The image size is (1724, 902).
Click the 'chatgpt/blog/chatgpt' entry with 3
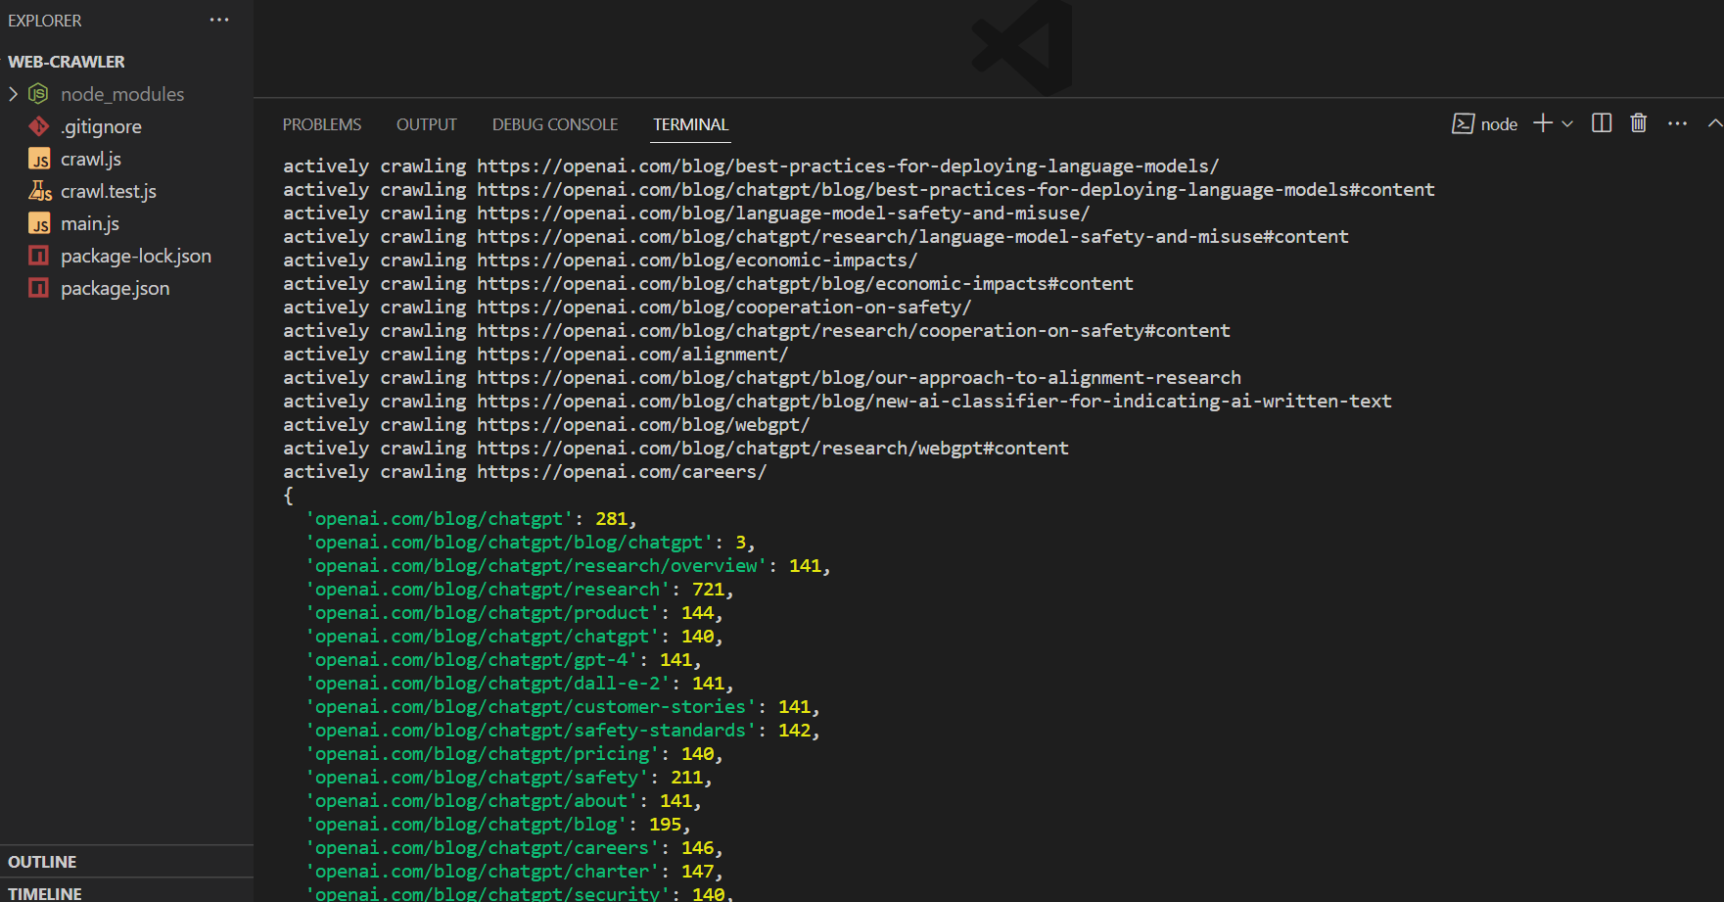[x=530, y=543]
